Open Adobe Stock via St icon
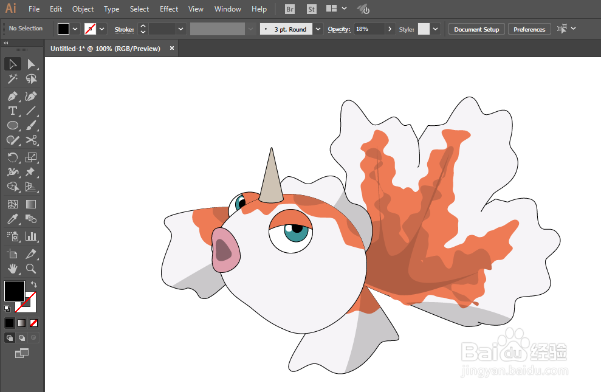This screenshot has height=392, width=601. coord(312,9)
